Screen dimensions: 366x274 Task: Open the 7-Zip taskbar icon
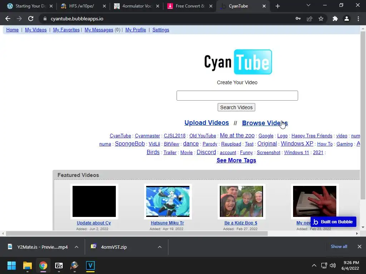(59, 265)
